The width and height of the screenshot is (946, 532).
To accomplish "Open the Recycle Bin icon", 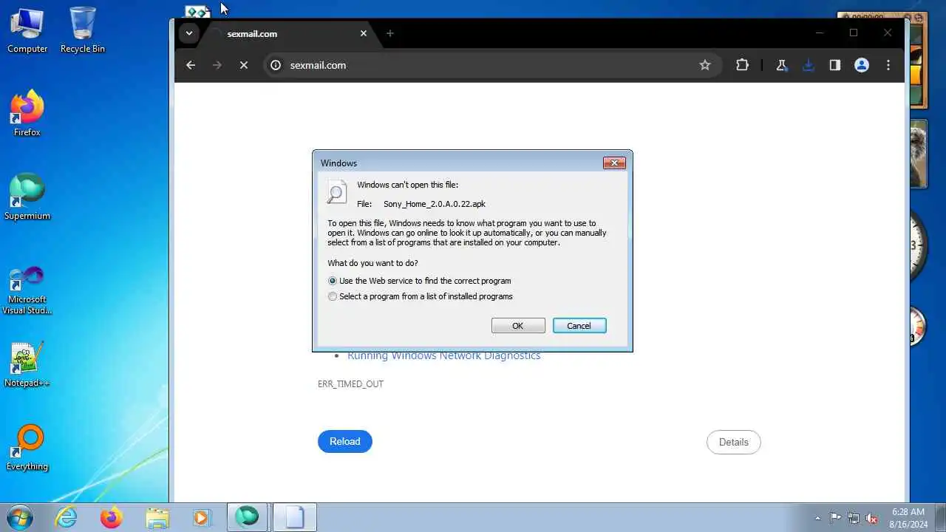I will click(83, 30).
